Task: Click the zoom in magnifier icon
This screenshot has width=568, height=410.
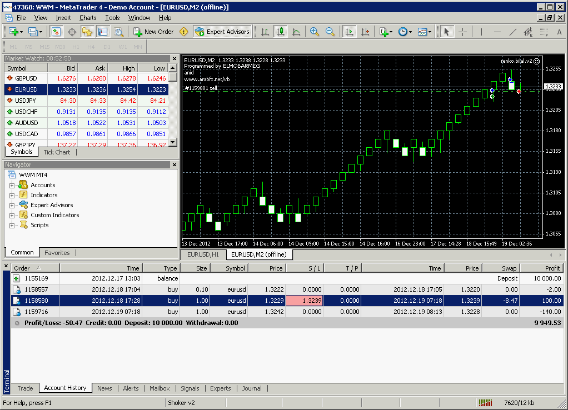Action: [315, 32]
